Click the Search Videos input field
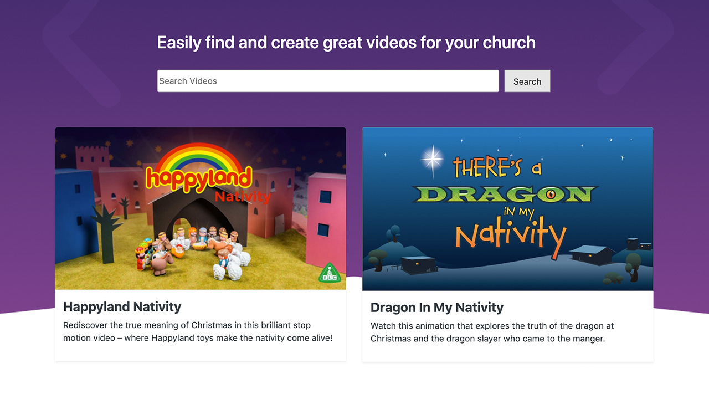Image resolution: width=709 pixels, height=399 pixels. point(328,81)
